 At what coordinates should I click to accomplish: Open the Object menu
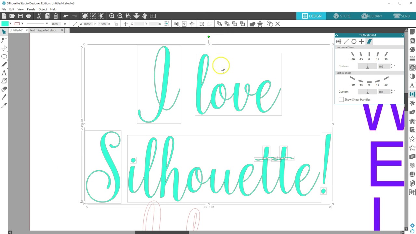click(43, 9)
